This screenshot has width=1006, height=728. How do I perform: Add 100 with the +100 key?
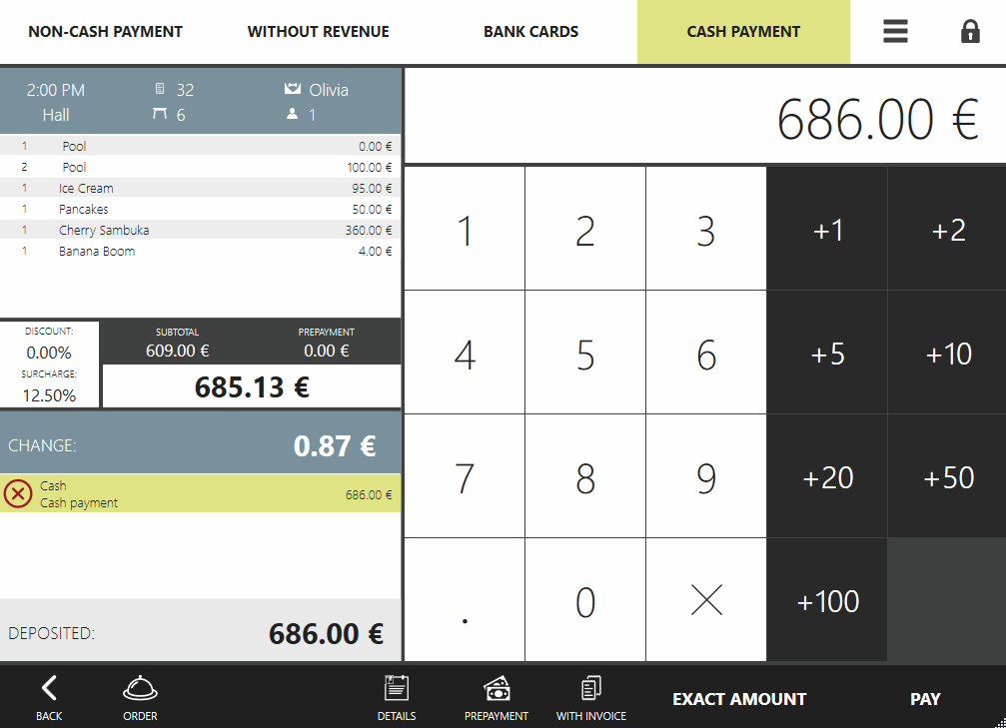click(x=827, y=601)
